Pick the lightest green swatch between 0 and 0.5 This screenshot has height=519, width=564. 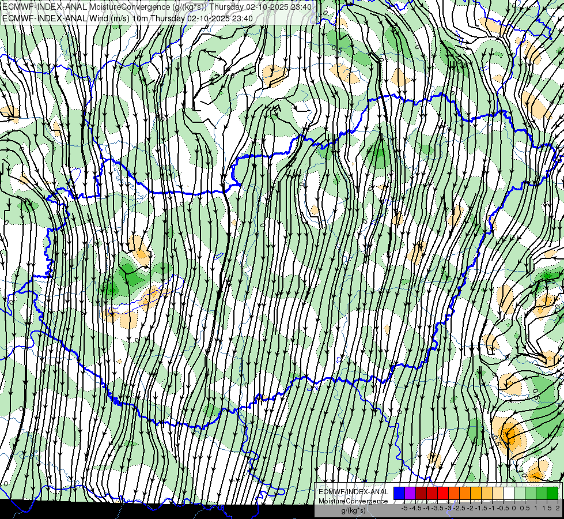pyautogui.click(x=520, y=493)
